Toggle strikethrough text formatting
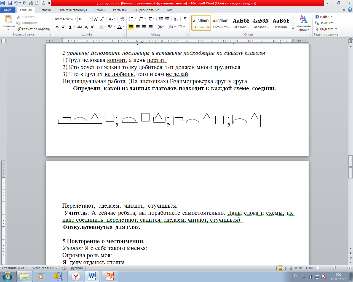This screenshot has width=353, height=282. (80, 27)
